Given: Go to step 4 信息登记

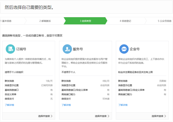Looking at the screenshot, I should (125, 21).
